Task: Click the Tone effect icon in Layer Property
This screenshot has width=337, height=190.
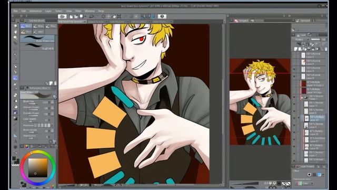Action: 314,175
